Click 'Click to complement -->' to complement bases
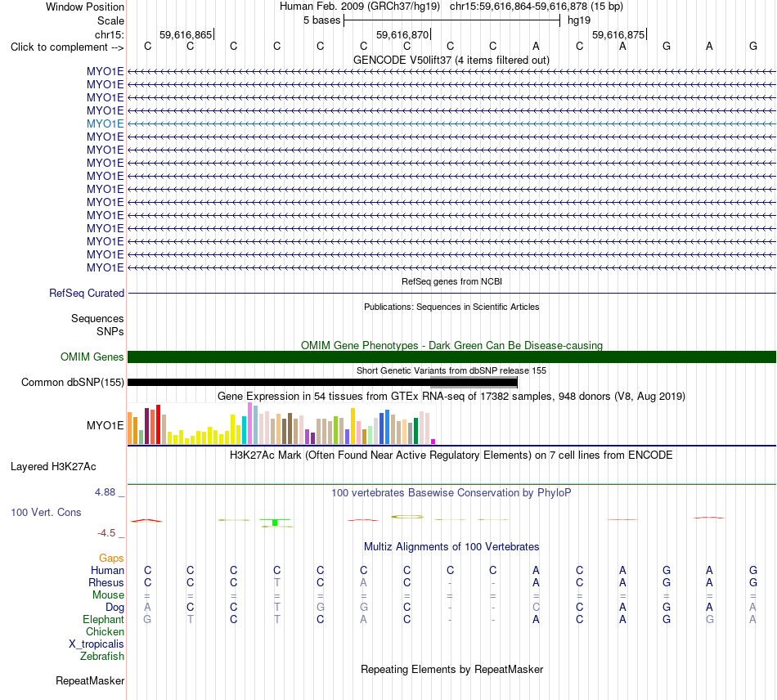 click(67, 47)
